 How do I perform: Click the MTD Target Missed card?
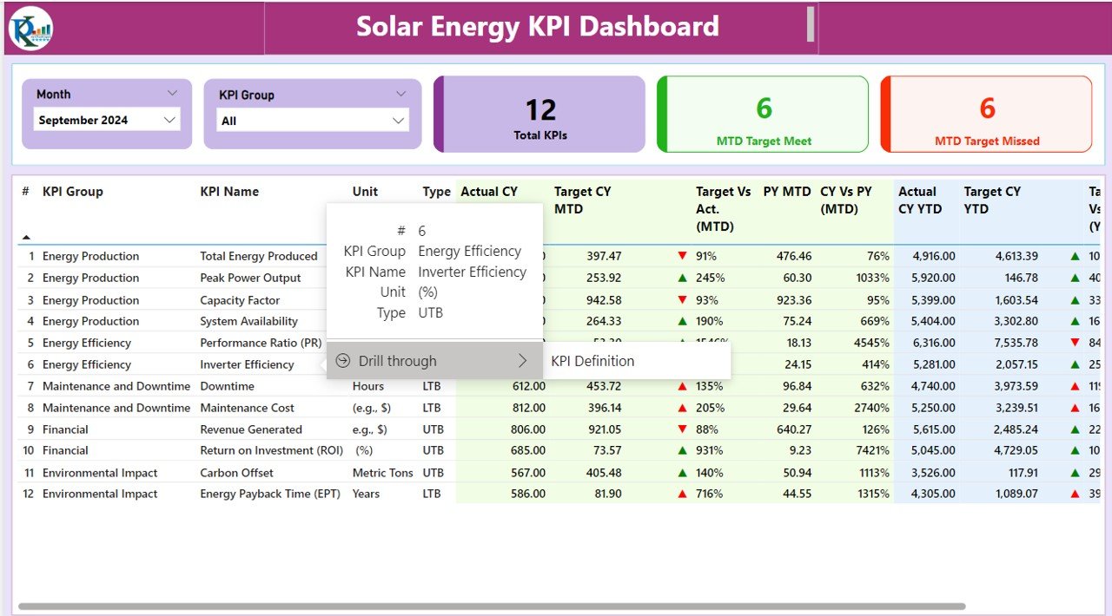986,115
